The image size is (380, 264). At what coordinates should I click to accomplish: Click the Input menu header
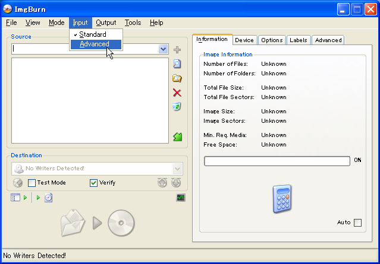coord(80,23)
